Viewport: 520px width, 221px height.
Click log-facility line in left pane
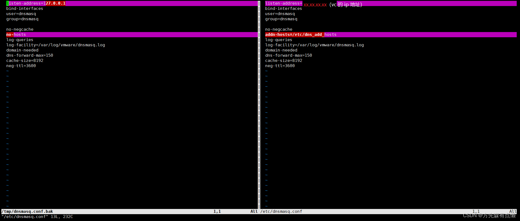coord(56,45)
